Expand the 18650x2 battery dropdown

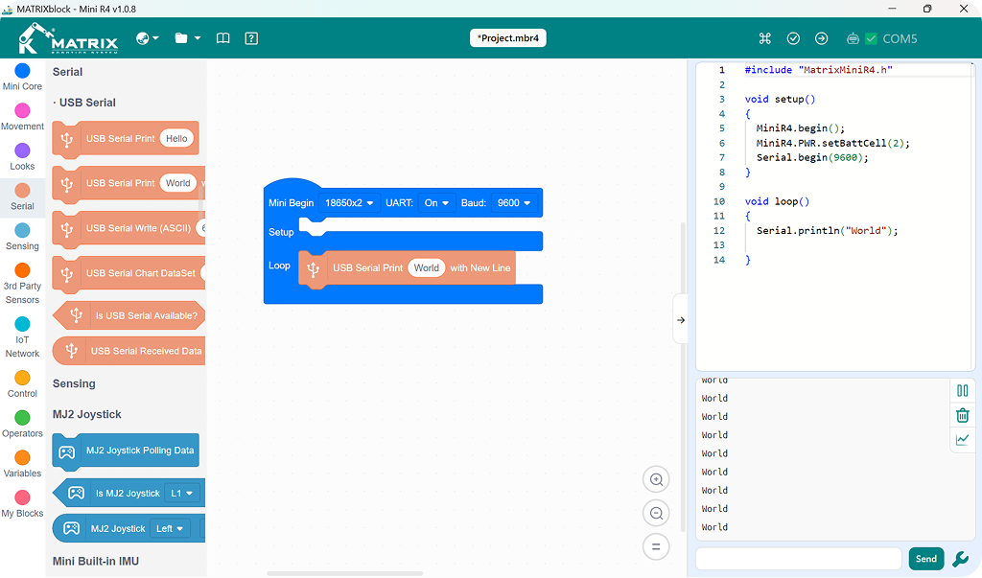tap(349, 203)
